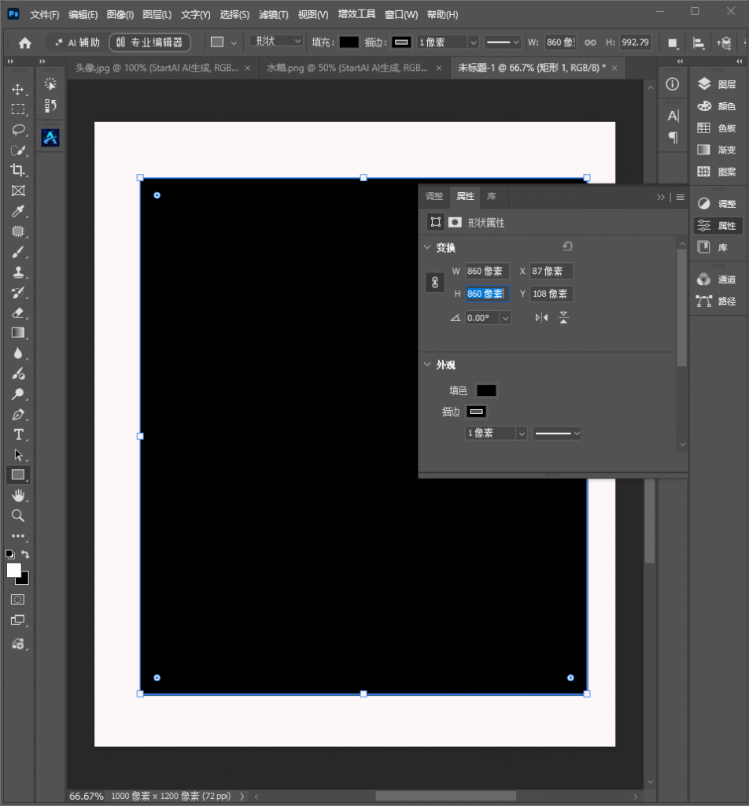Click the 填色 swatch in Properties panel
The image size is (749, 806).
486,390
